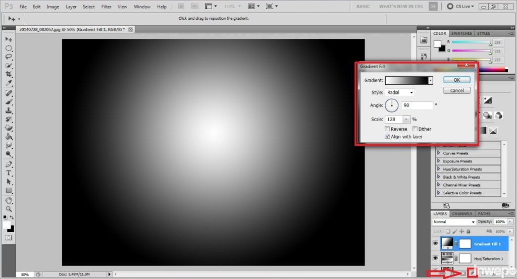The height and width of the screenshot is (279, 517).
Task: Cancel the Gradient Fill dialog
Action: 456,91
